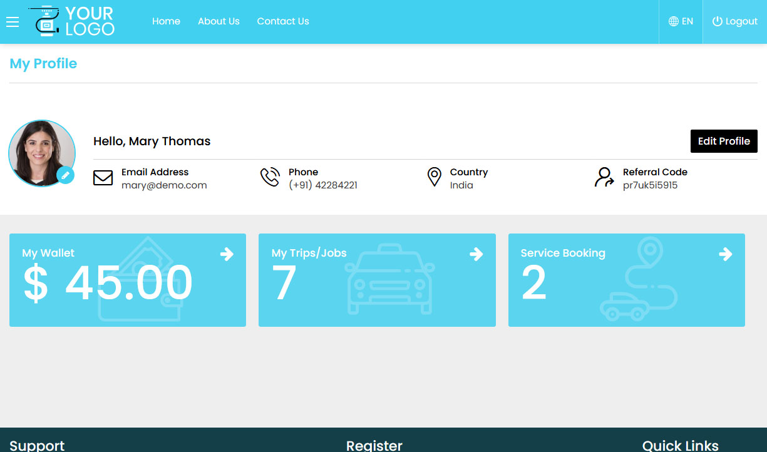Click the Referral Code person icon
The width and height of the screenshot is (767, 452).
[x=604, y=177]
